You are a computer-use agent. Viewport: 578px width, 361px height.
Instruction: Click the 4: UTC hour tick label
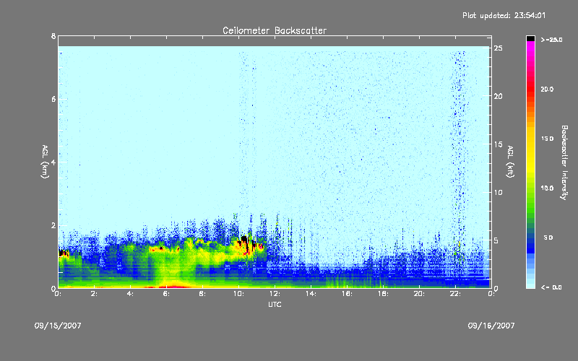130,294
